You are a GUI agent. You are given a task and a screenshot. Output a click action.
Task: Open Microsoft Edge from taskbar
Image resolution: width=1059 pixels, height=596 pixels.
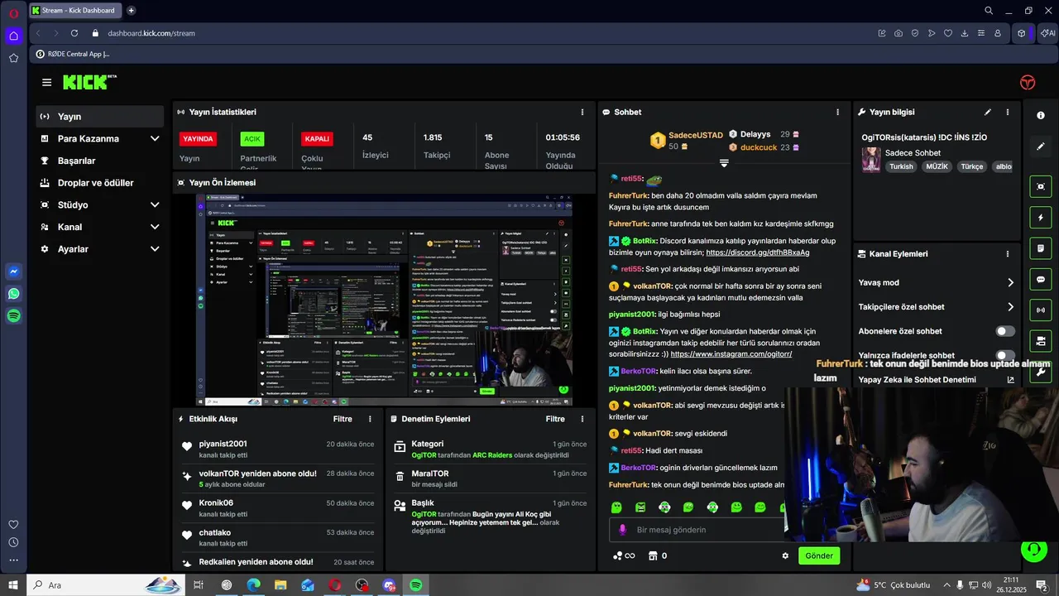coord(253,585)
